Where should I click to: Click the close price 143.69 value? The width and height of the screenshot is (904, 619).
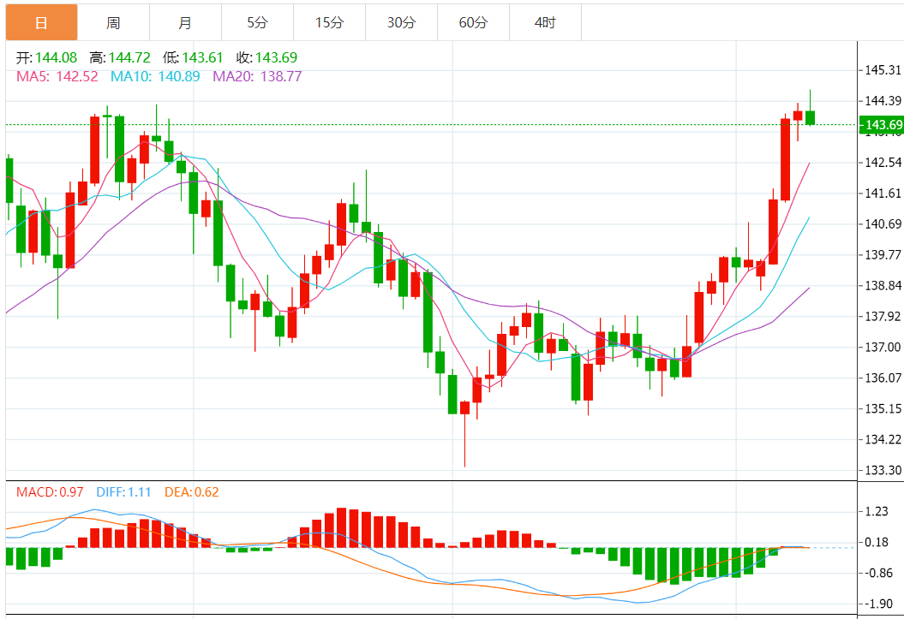click(x=276, y=57)
